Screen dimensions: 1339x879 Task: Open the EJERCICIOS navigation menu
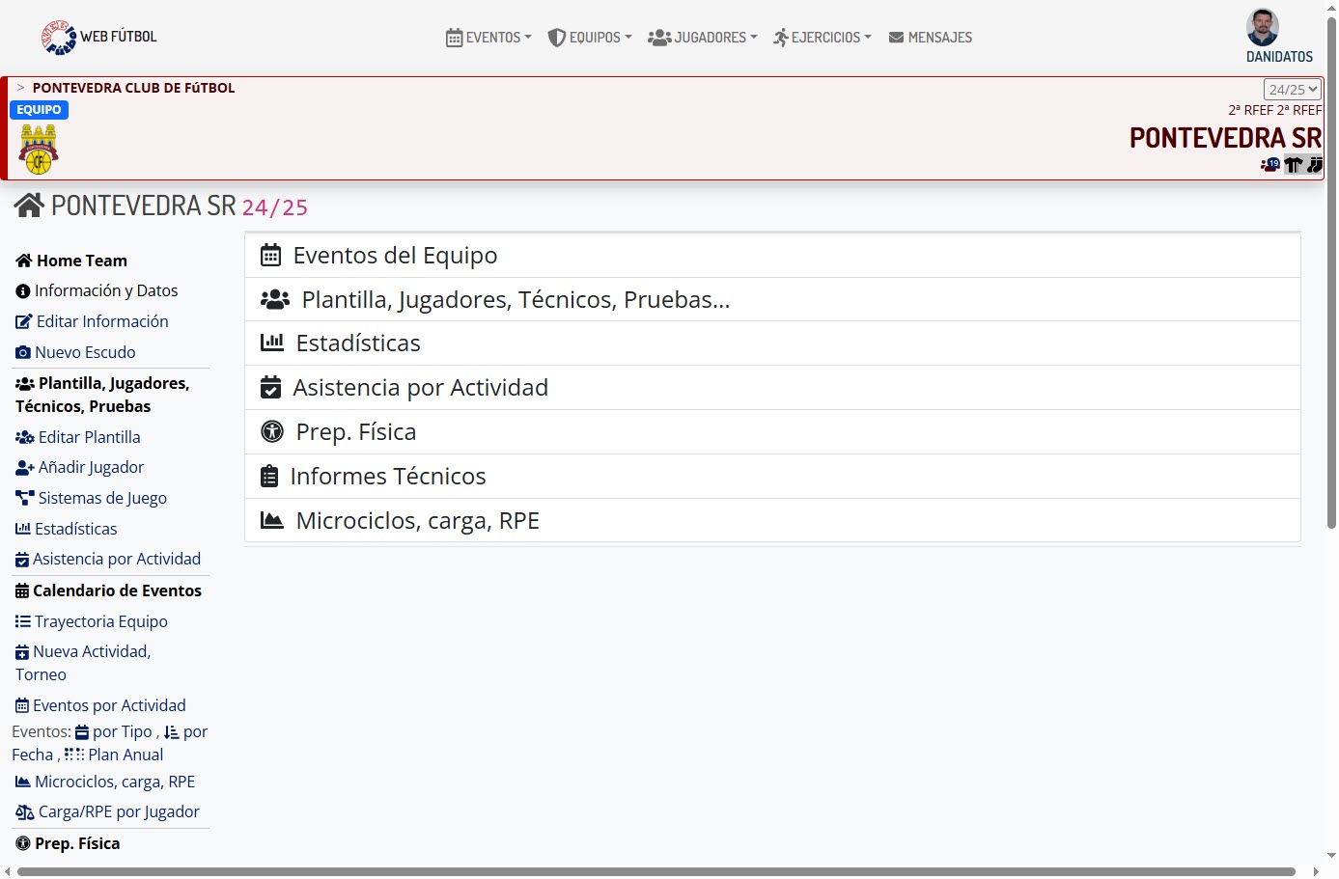[822, 38]
